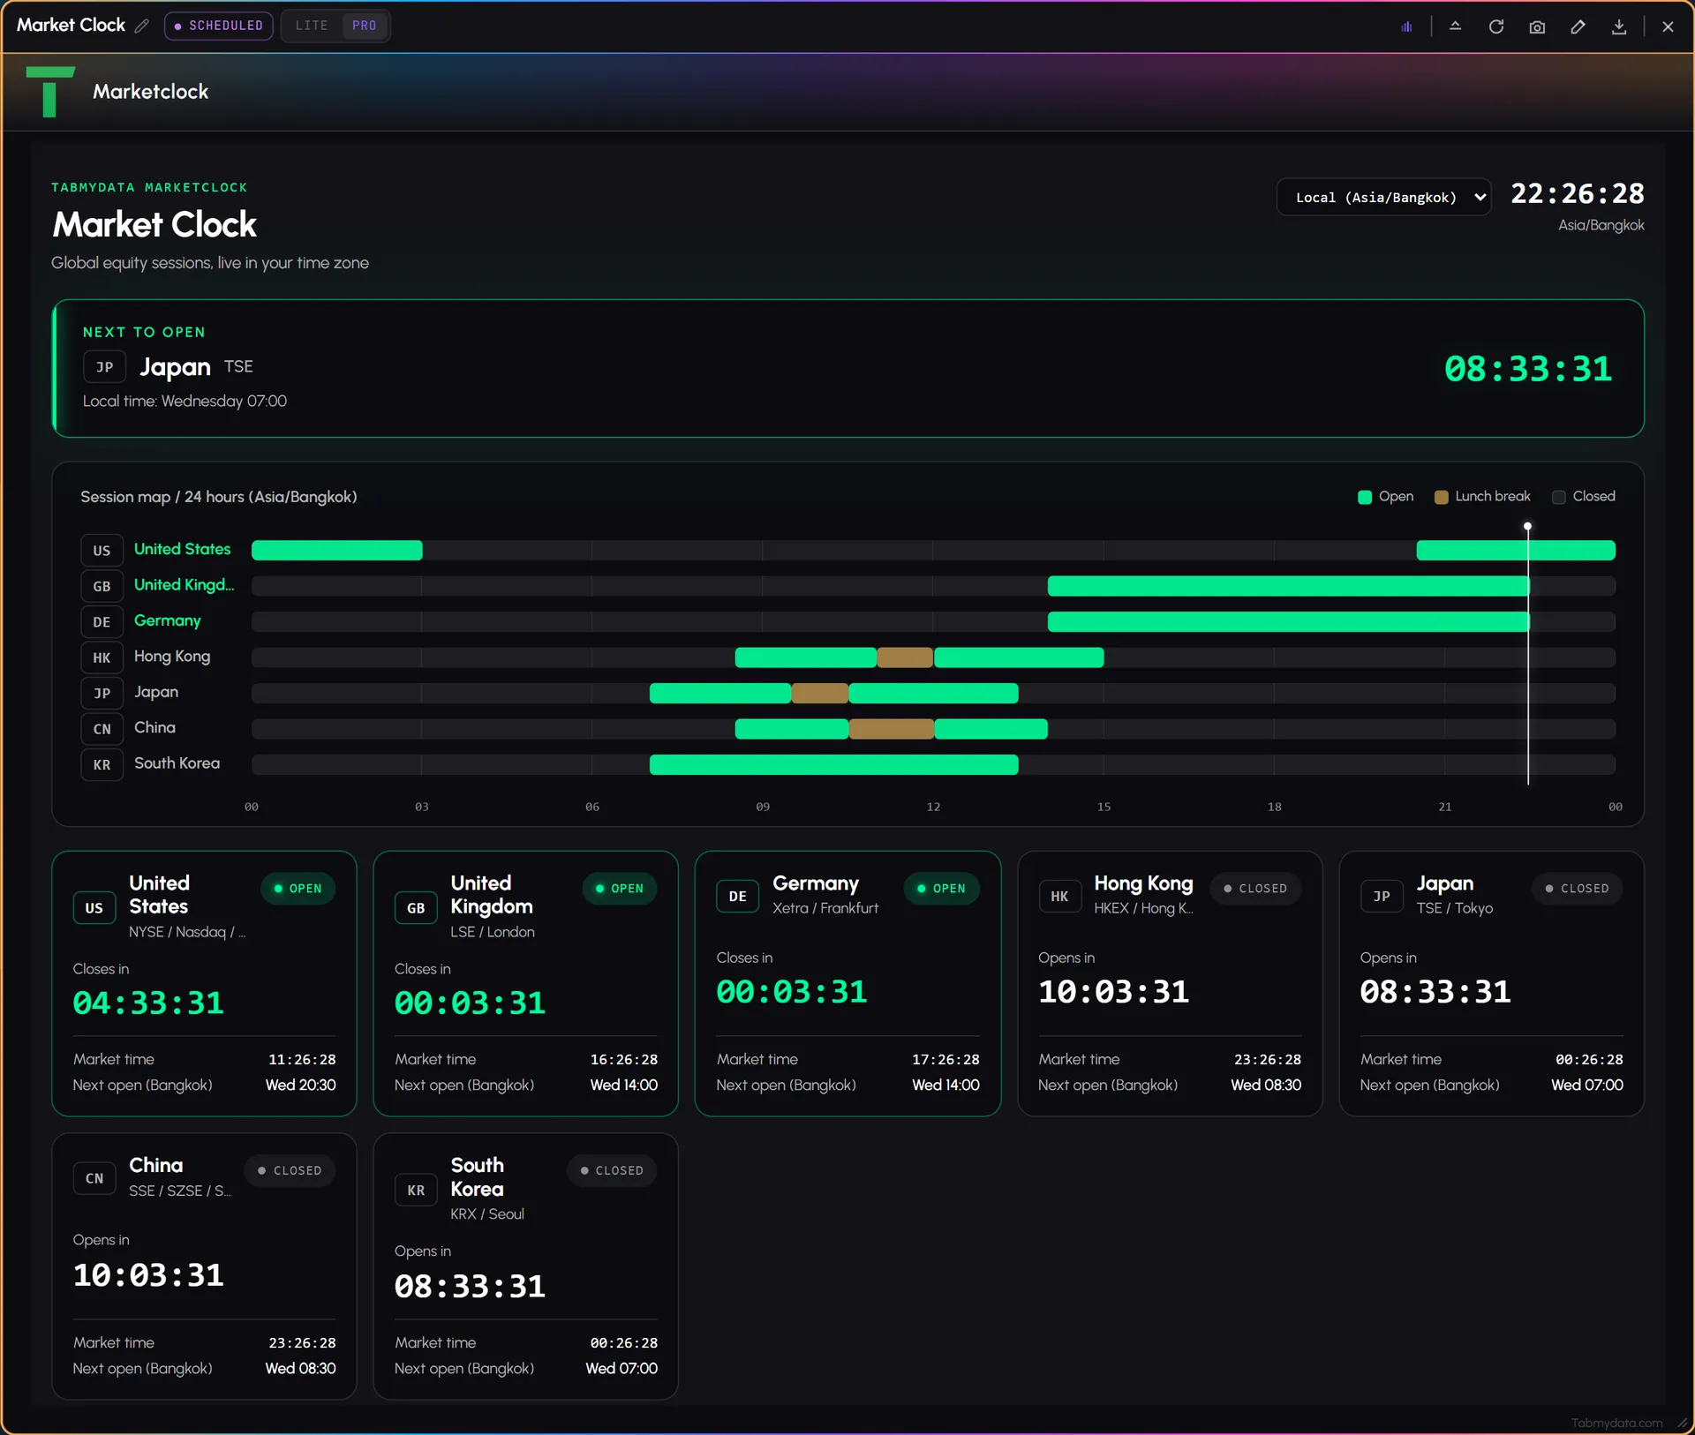The width and height of the screenshot is (1695, 1435).
Task: Open the bar chart icon in title bar
Action: [1406, 26]
